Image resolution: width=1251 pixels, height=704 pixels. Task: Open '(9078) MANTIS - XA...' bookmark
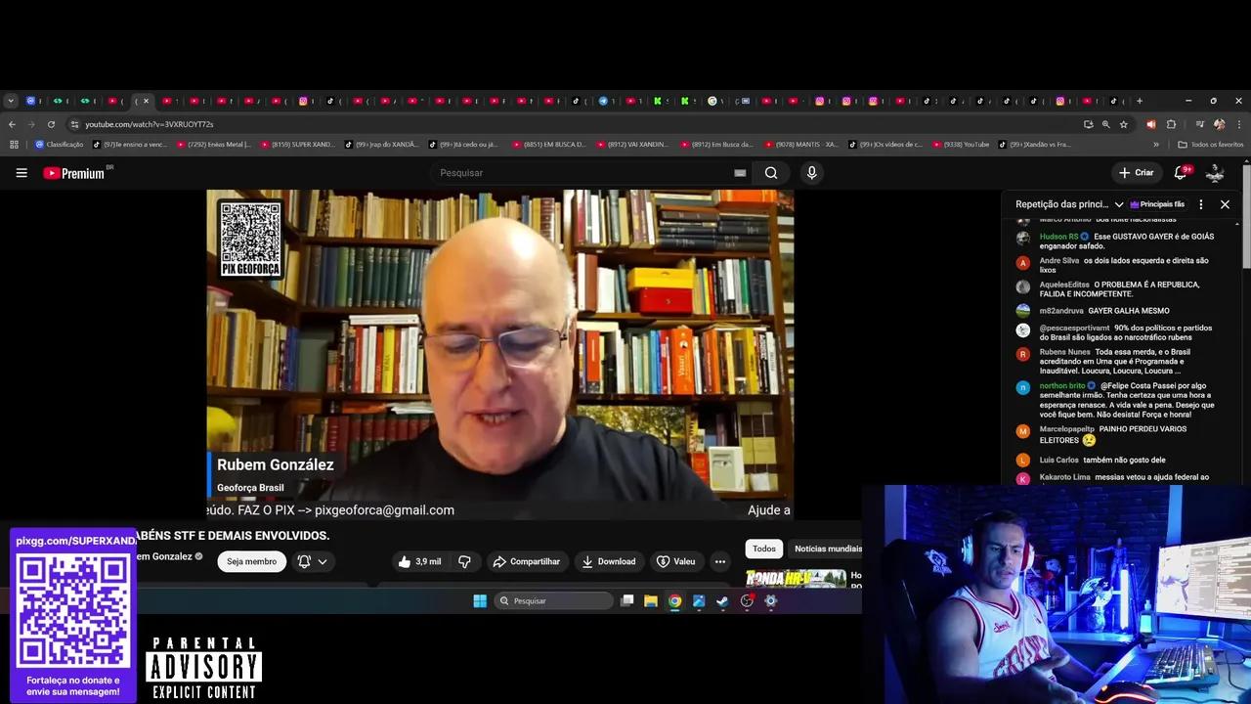[800, 145]
